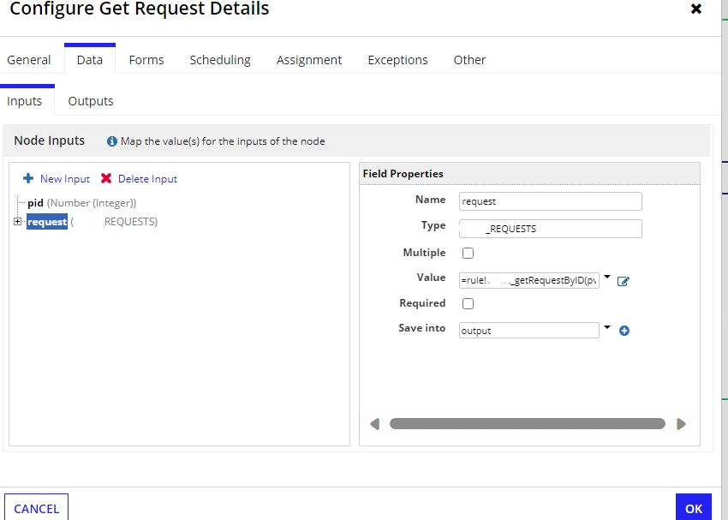This screenshot has width=728, height=520.
Task: Switch to the General tab
Action: tap(29, 60)
